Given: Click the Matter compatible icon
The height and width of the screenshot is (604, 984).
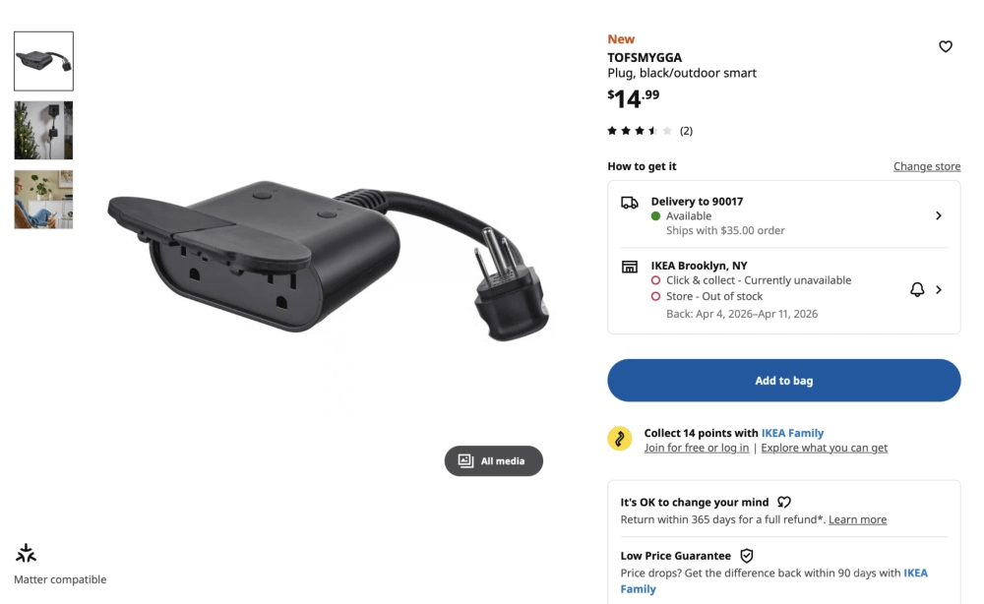Looking at the screenshot, I should coord(26,553).
